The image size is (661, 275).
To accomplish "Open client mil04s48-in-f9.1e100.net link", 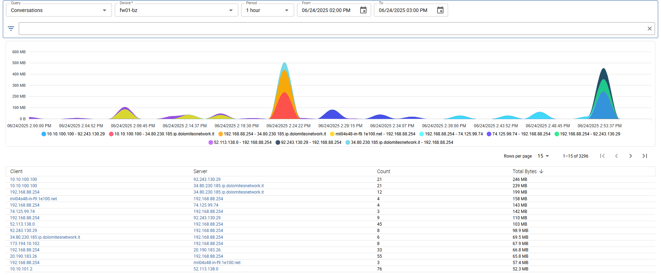I will pos(34,199).
